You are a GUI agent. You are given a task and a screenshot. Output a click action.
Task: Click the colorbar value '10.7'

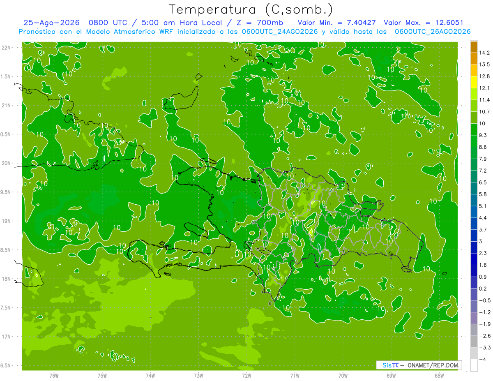pyautogui.click(x=484, y=111)
